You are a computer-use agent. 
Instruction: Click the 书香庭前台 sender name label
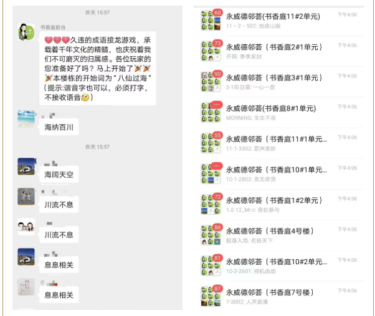point(53,27)
